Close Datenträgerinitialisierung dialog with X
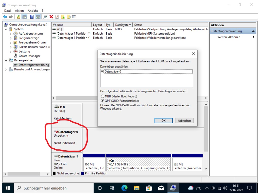259x194 pixels. 193,54
